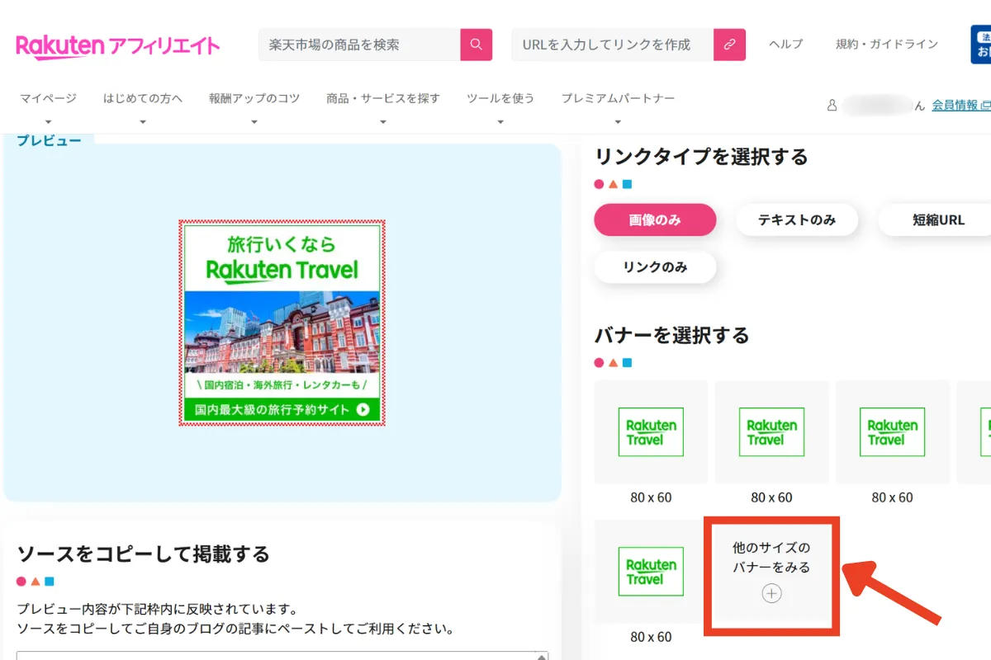Click the plus icon under 他のサイズのバナーをみる
The height and width of the screenshot is (660, 991).
[x=771, y=593]
